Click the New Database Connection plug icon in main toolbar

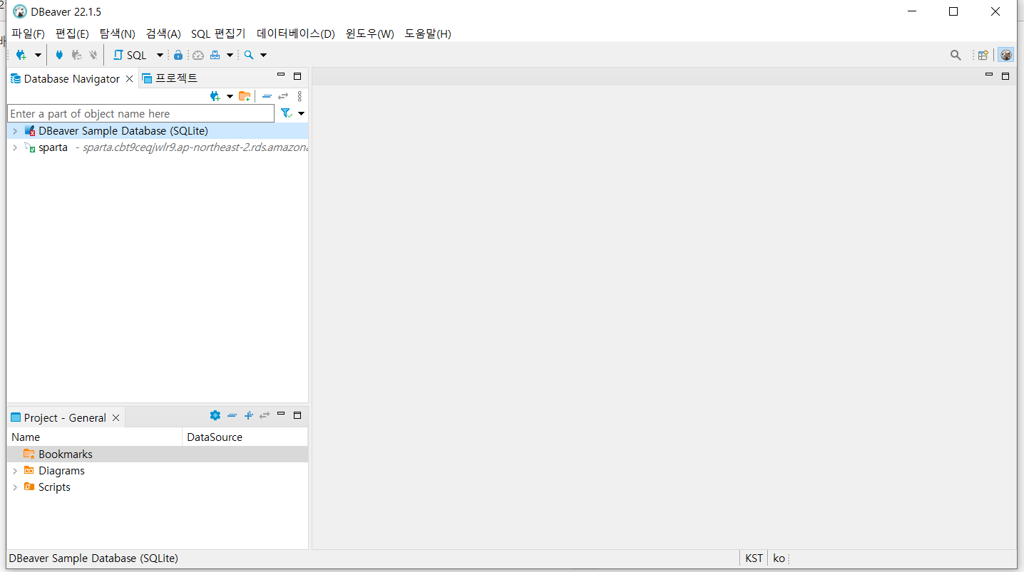point(21,55)
